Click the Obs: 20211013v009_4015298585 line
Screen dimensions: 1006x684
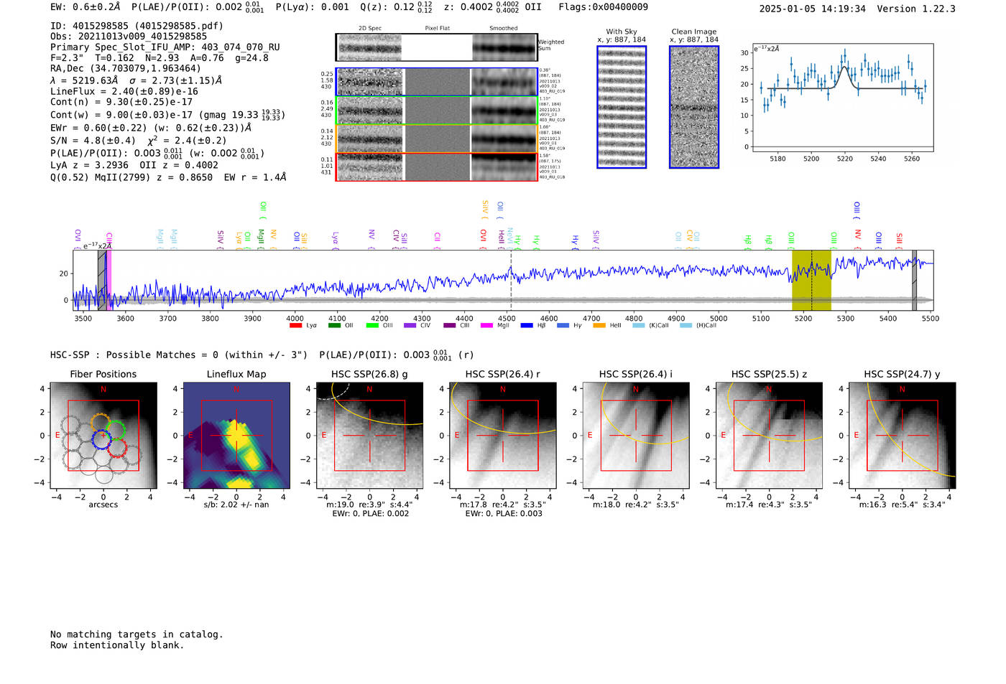[x=129, y=37]
